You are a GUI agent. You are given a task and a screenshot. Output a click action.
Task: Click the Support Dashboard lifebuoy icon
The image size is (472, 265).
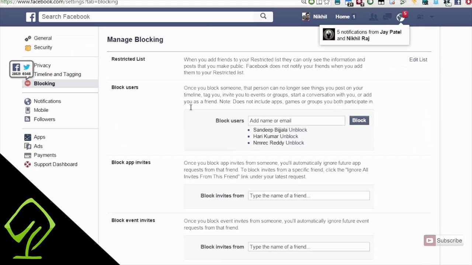(x=28, y=165)
